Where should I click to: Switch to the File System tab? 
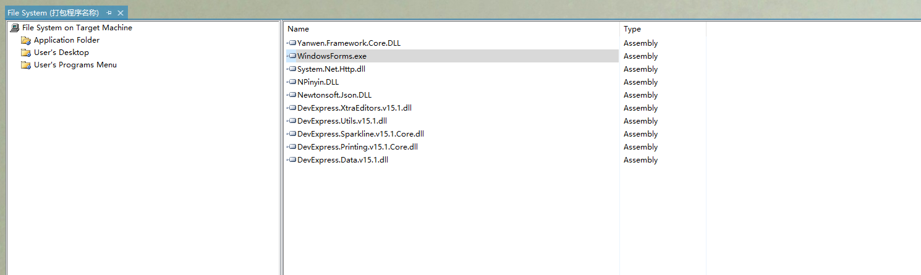pyautogui.click(x=53, y=12)
